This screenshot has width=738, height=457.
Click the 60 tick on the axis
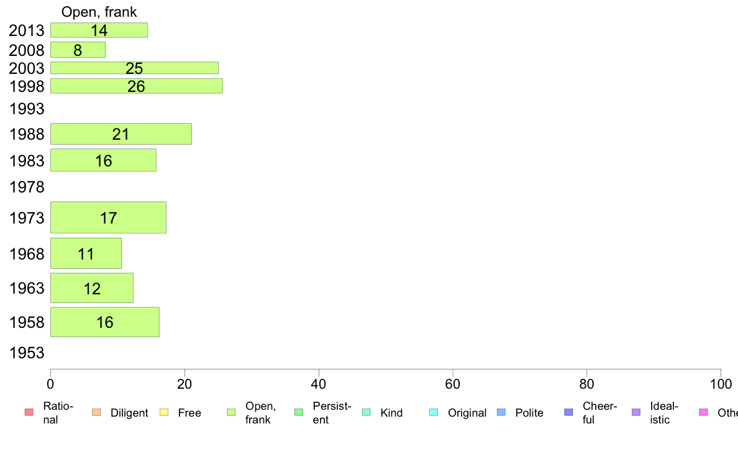click(453, 384)
